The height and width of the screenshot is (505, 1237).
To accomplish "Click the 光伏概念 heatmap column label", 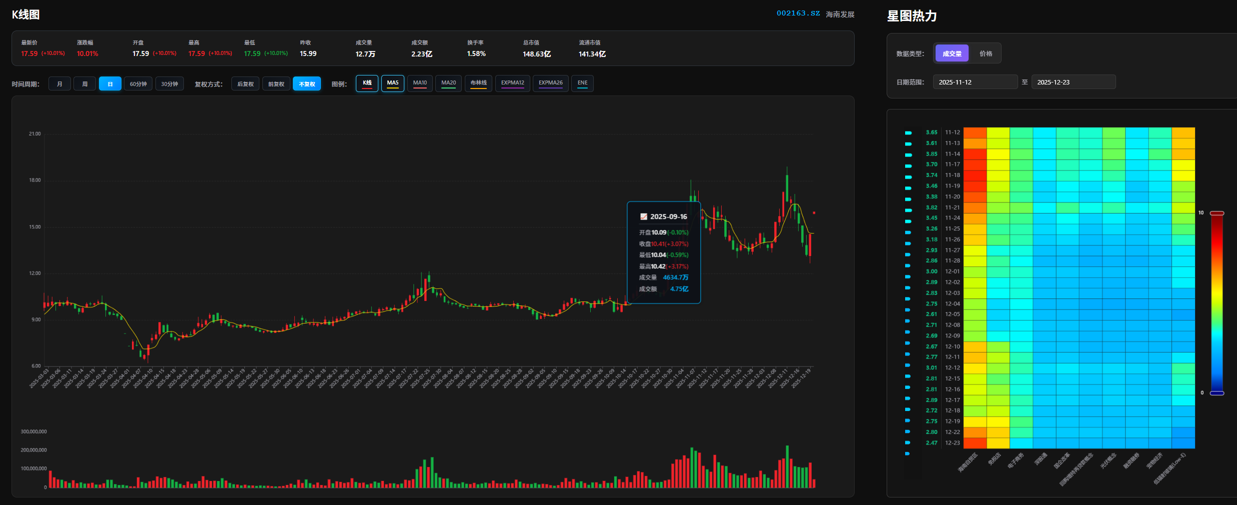I will pyautogui.click(x=1108, y=460).
